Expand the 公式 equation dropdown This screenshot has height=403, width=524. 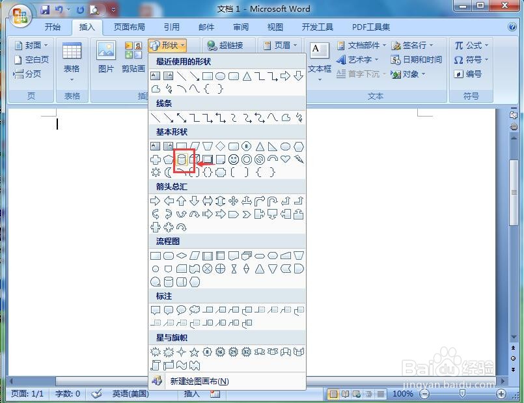[471, 45]
